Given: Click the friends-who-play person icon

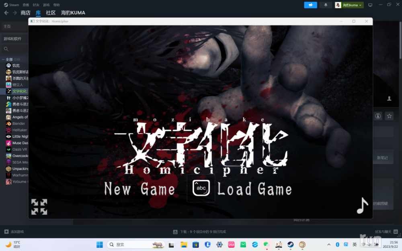Looking at the screenshot, I should 389,98.
